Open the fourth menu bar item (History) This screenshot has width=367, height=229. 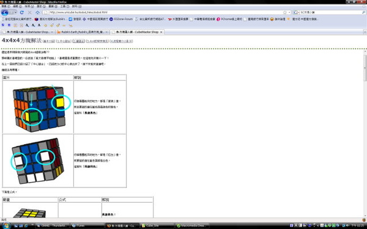(x=41, y=6)
